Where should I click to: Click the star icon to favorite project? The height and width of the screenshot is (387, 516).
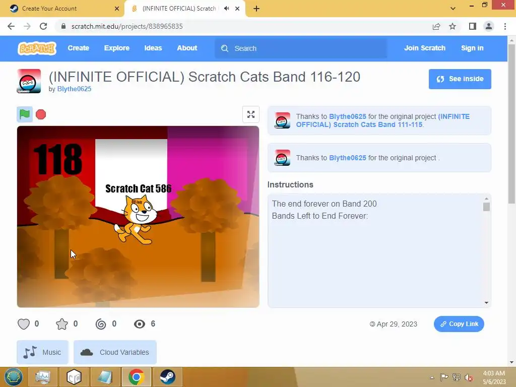[62, 324]
